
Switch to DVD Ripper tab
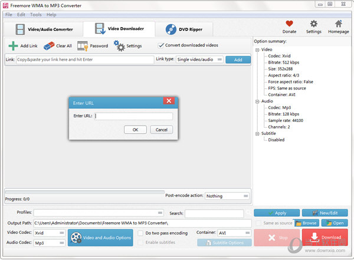(x=183, y=29)
